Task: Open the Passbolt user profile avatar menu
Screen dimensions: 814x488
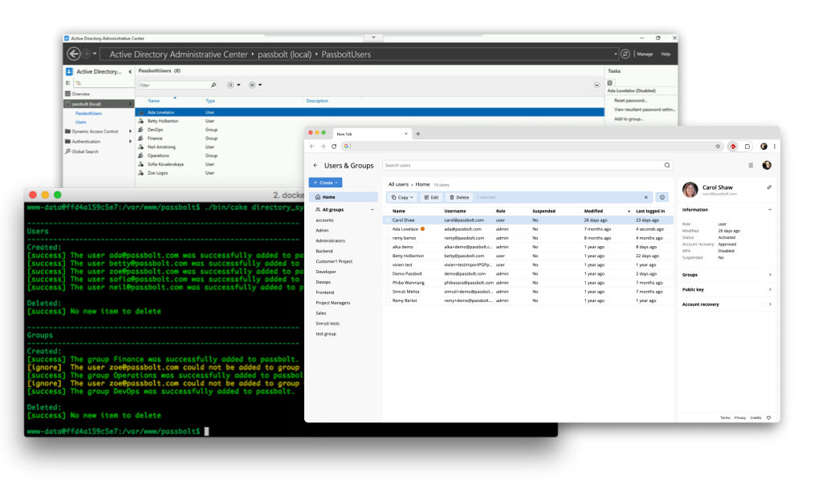Action: pos(767,165)
